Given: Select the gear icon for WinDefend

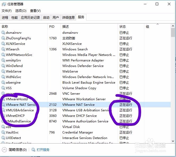Looking at the screenshot, I should [3, 66].
